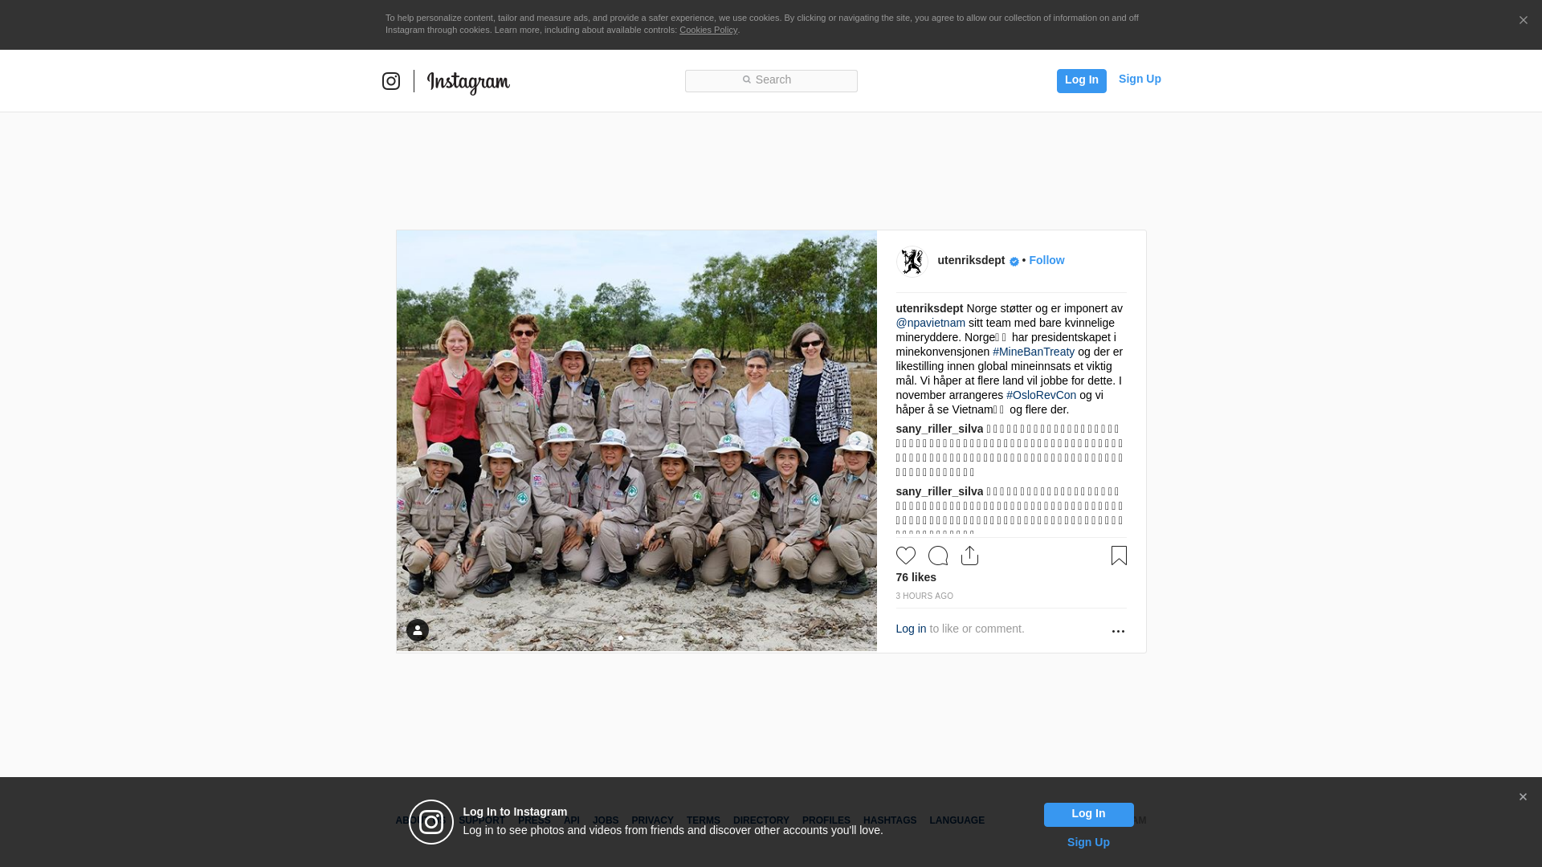Close the bottom login prompt
1542x867 pixels.
click(x=1523, y=797)
